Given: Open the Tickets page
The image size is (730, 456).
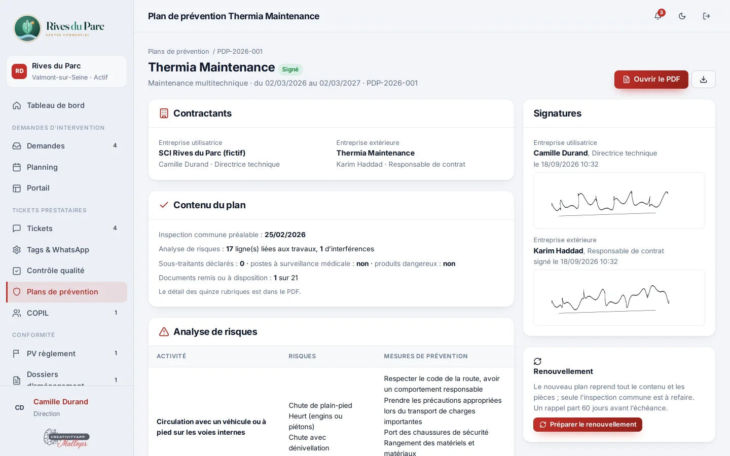Looking at the screenshot, I should (x=66, y=229).
